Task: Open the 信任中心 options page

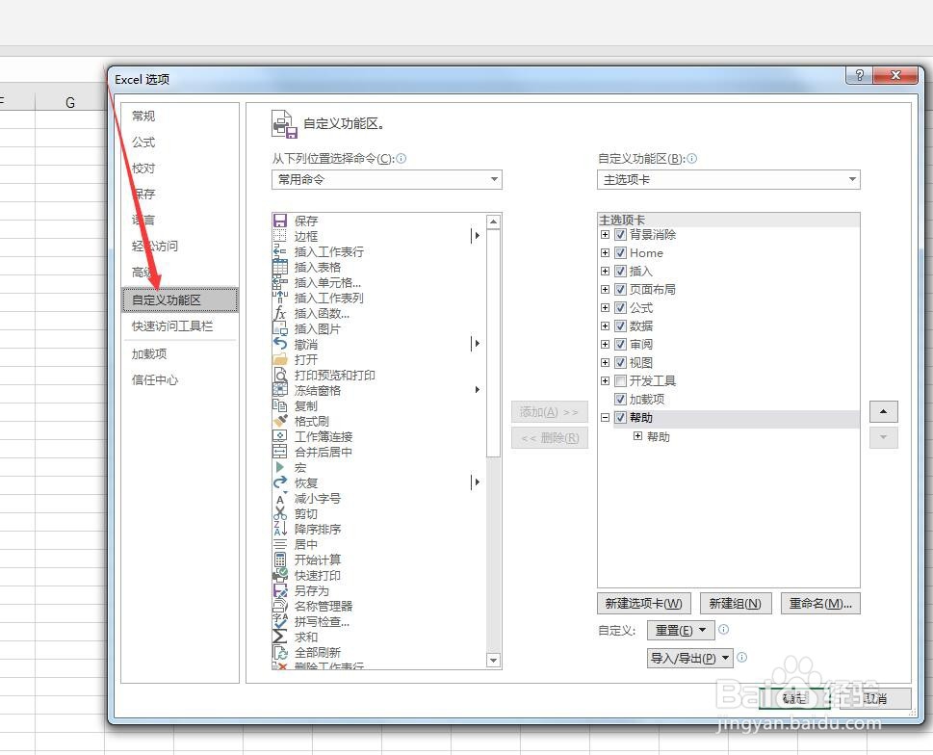Action: (155, 379)
